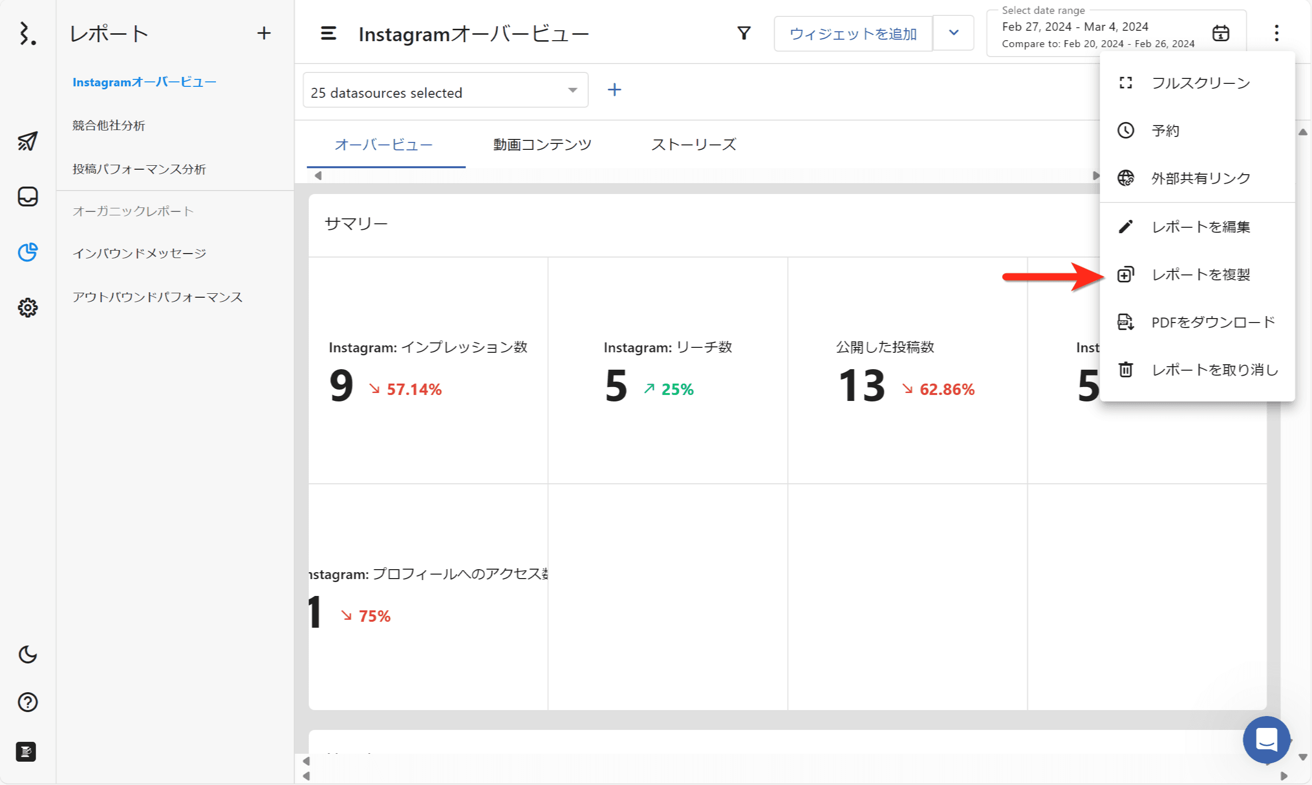This screenshot has width=1312, height=785.
Task: Switch to the 動画コンテンツ tab
Action: click(x=542, y=144)
